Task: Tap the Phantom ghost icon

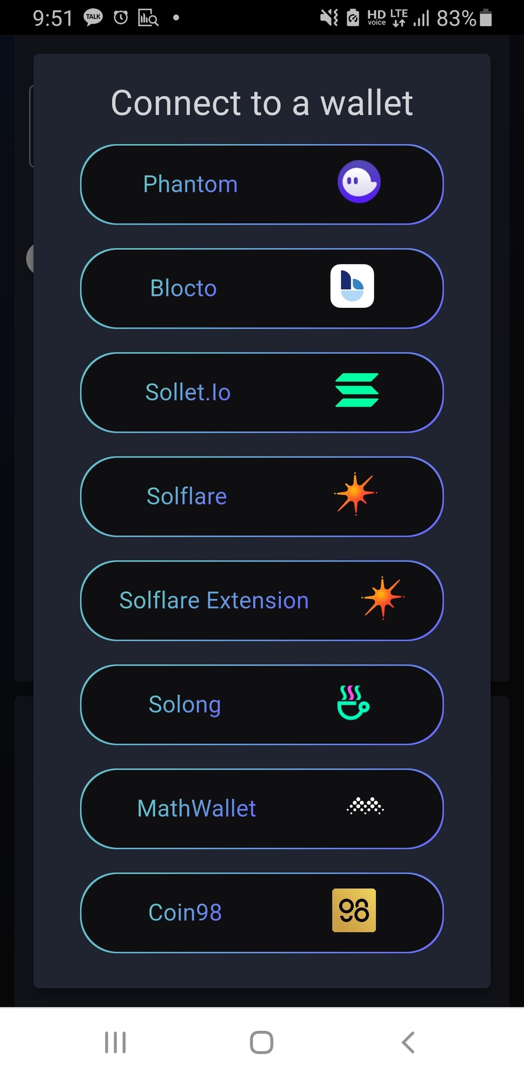Action: point(359,182)
